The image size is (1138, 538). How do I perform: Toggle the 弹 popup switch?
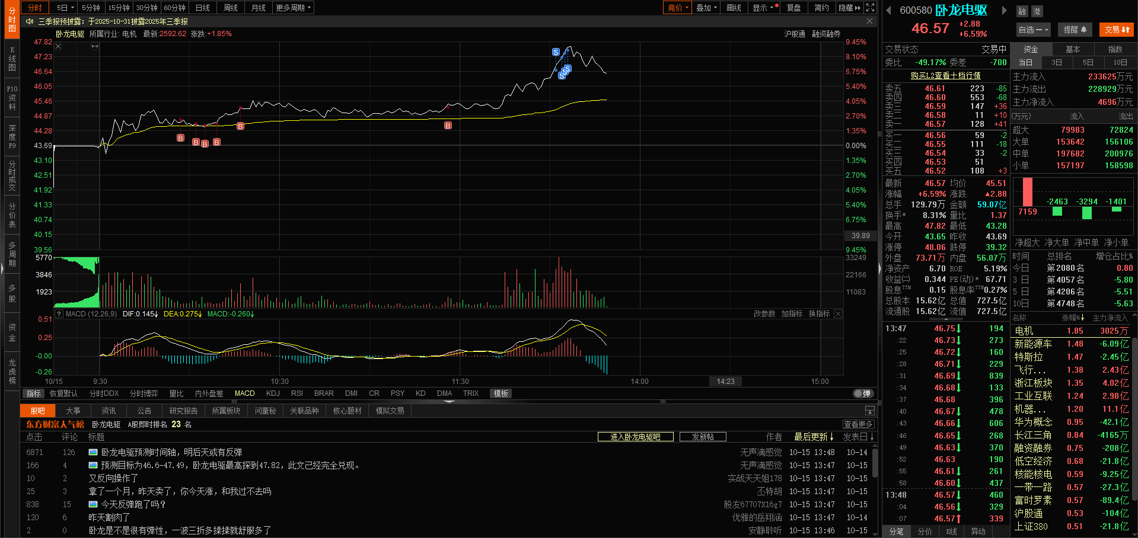point(863,393)
